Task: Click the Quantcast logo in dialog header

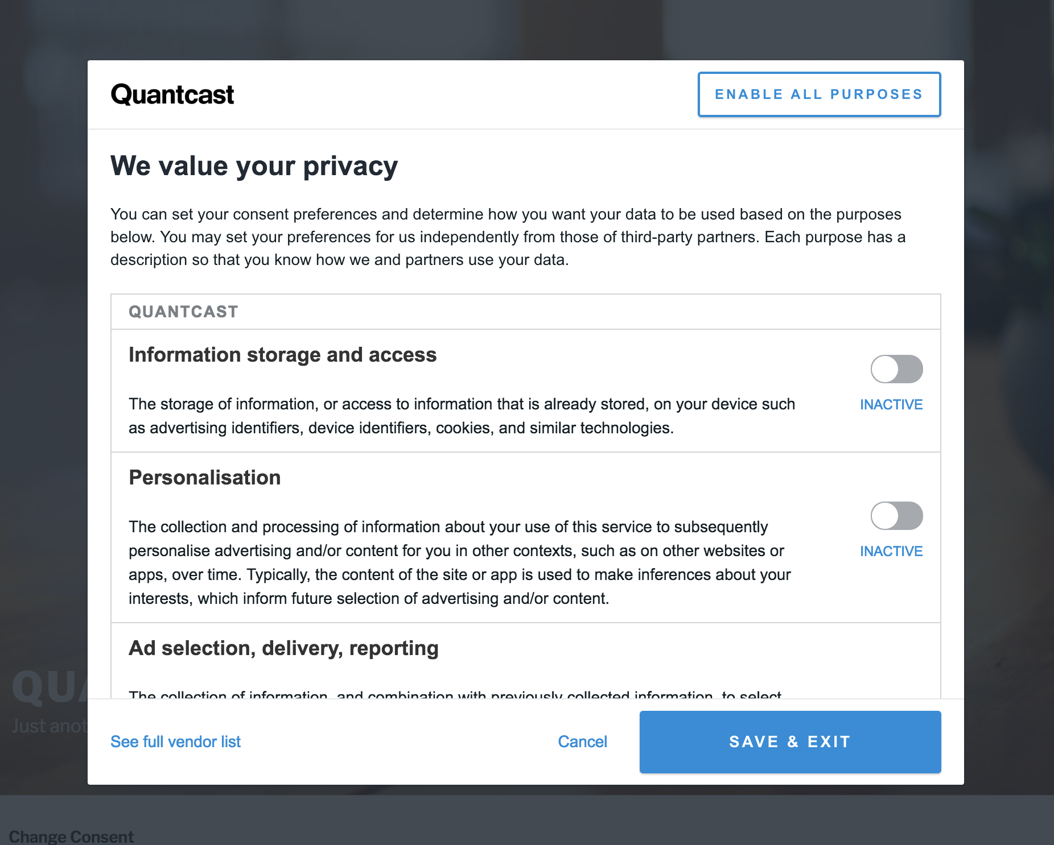Action: (x=172, y=94)
